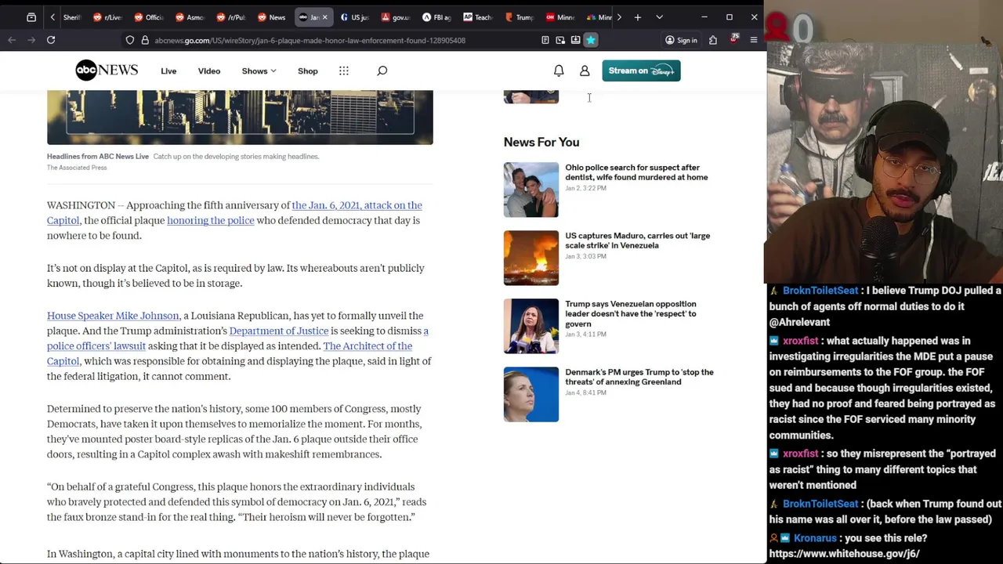Image resolution: width=1003 pixels, height=564 pixels.
Task: Open the Ohio dentist couple thumbnail
Action: [531, 190]
